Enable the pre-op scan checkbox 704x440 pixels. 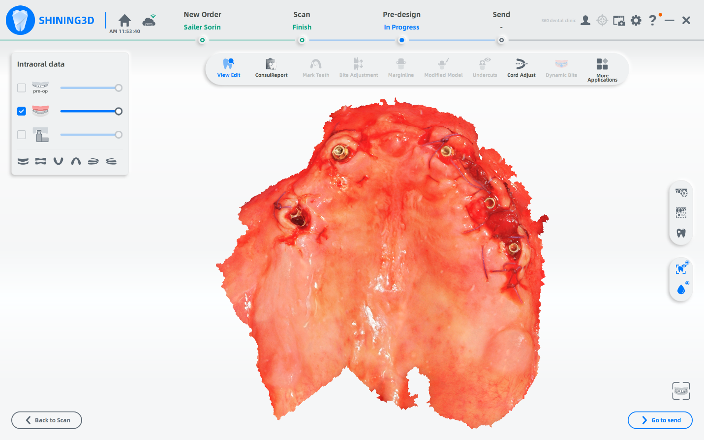(x=22, y=88)
